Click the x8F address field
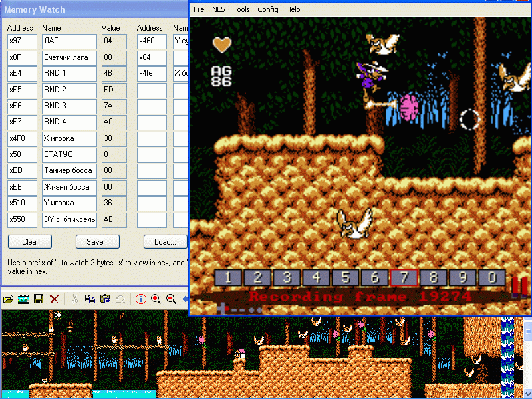Image resolution: width=532 pixels, height=399 pixels. pyautogui.click(x=22, y=57)
